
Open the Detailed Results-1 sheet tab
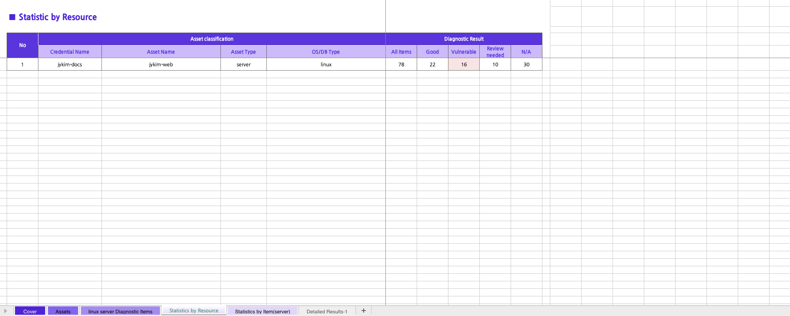point(327,311)
